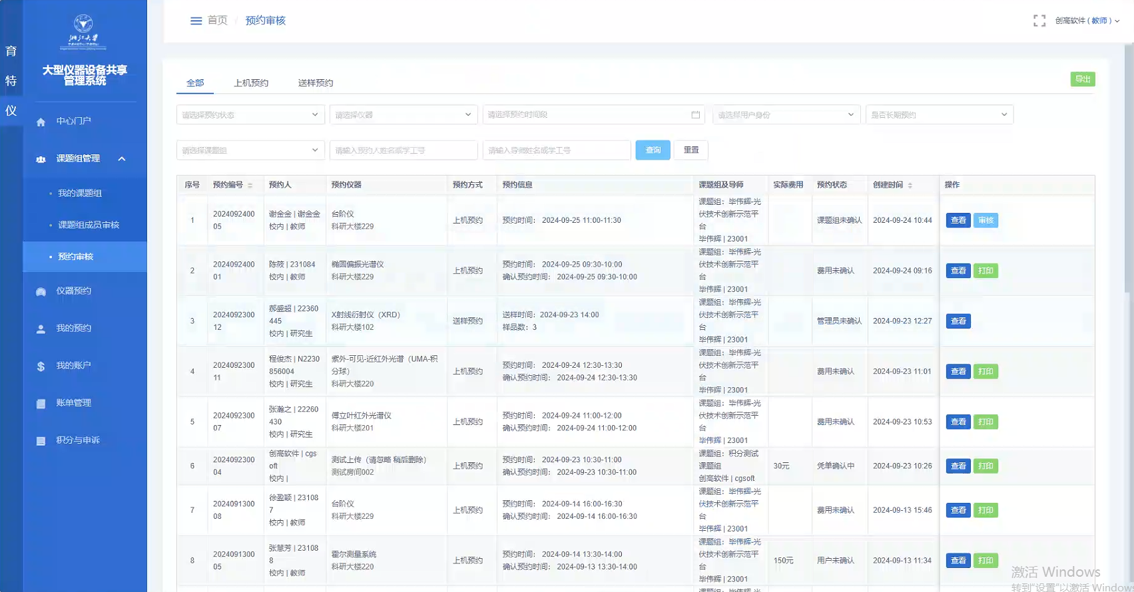Screen dimensions: 1134x592
Task: Open 账单管理 sidebar icon
Action: coord(41,403)
